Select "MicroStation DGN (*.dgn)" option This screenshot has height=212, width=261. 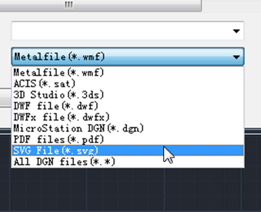pos(78,128)
